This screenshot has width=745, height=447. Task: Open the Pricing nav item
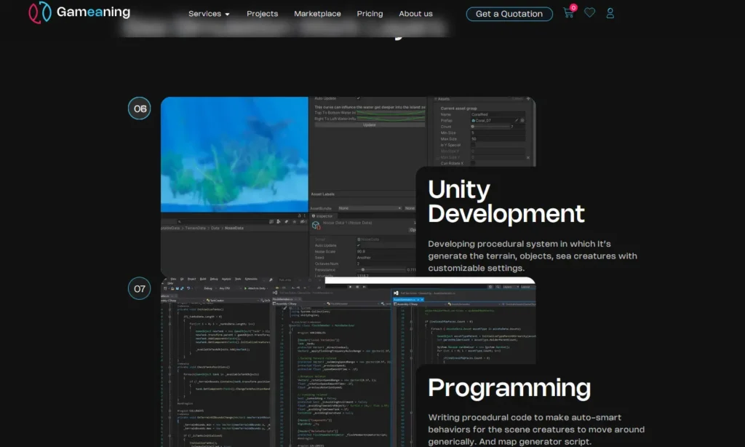[370, 14]
